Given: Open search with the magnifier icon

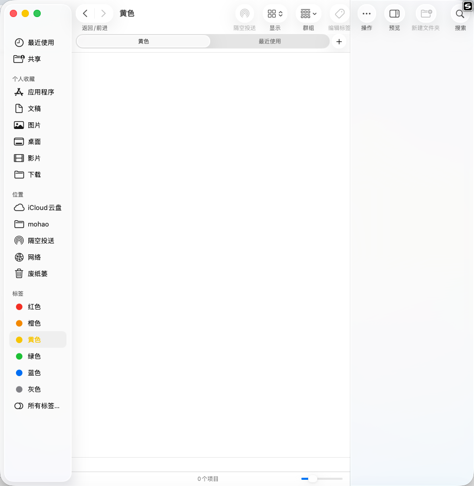Looking at the screenshot, I should pos(460,13).
